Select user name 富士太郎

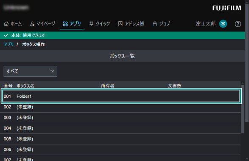206,24
